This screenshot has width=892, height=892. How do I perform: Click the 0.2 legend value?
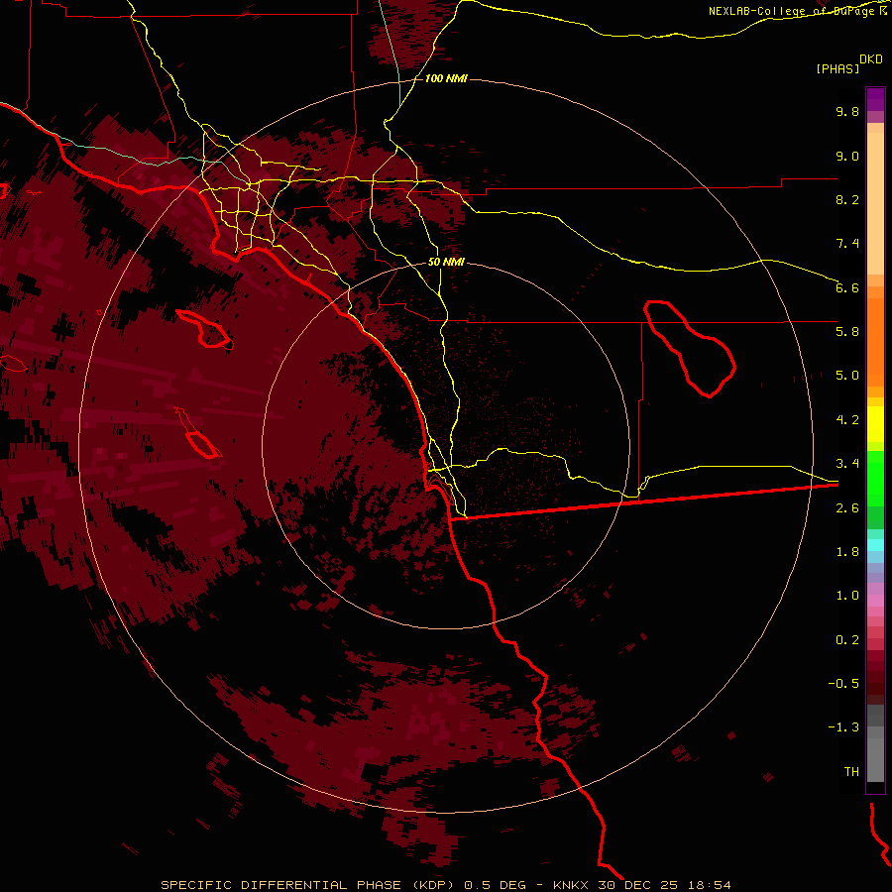(x=847, y=640)
